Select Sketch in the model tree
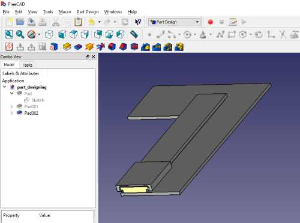Image resolution: width=300 pixels, height=223 pixels. pos(38,100)
